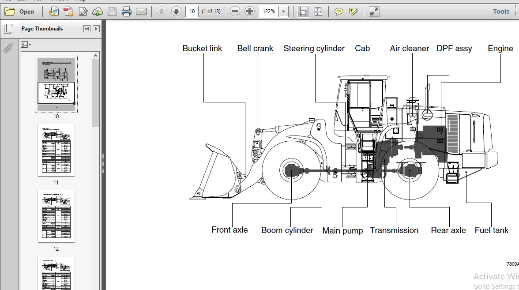
Task: Open the thumbnail options dropdown
Action: pos(26,44)
